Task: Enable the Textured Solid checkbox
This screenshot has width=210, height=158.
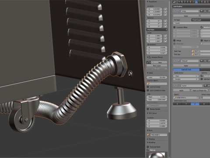Action: (x=148, y=147)
